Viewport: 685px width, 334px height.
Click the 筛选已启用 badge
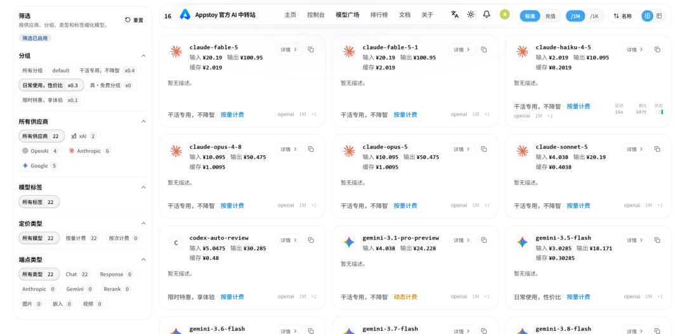(35, 38)
